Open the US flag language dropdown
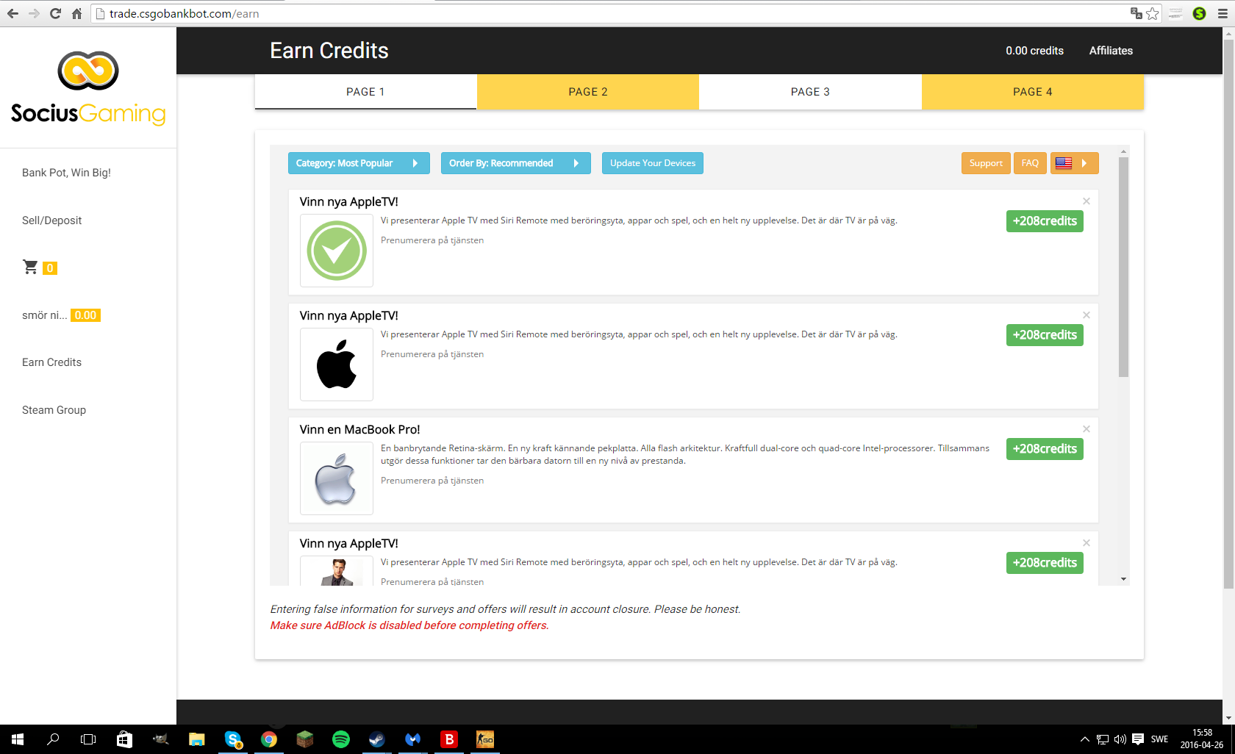This screenshot has height=754, width=1235. tap(1075, 163)
